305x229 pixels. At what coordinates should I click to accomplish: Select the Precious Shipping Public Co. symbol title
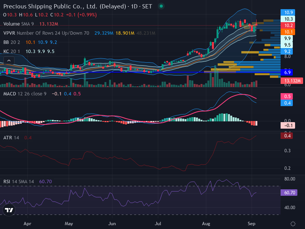pyautogui.click(x=78, y=6)
